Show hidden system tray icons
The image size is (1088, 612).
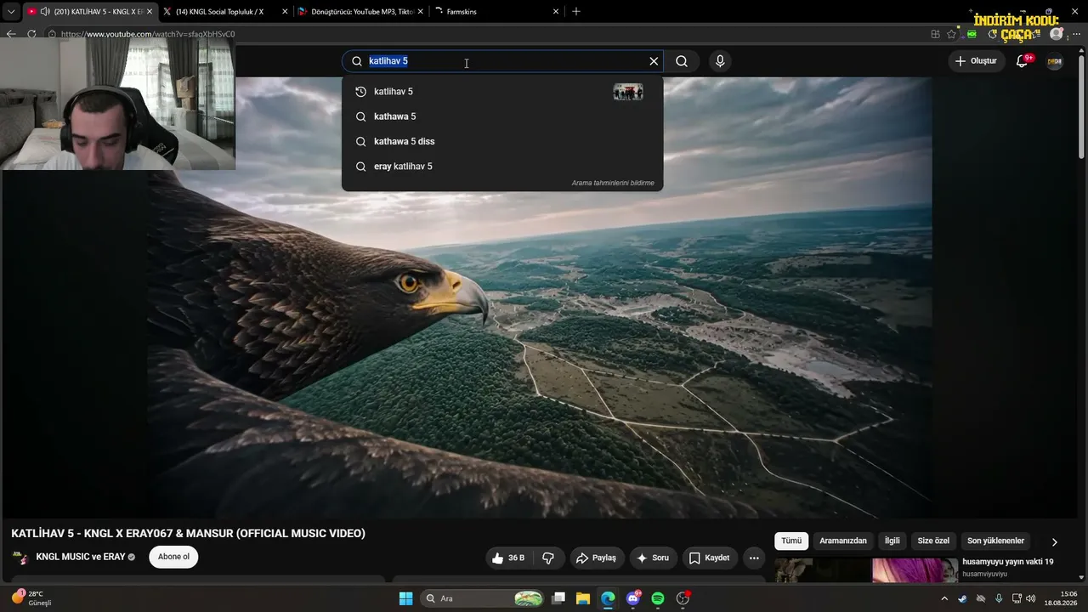[943, 598]
